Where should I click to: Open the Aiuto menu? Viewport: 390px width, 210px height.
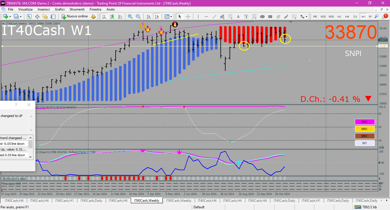[110, 9]
